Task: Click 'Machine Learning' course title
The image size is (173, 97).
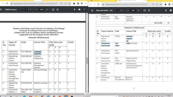Action: 41,83
